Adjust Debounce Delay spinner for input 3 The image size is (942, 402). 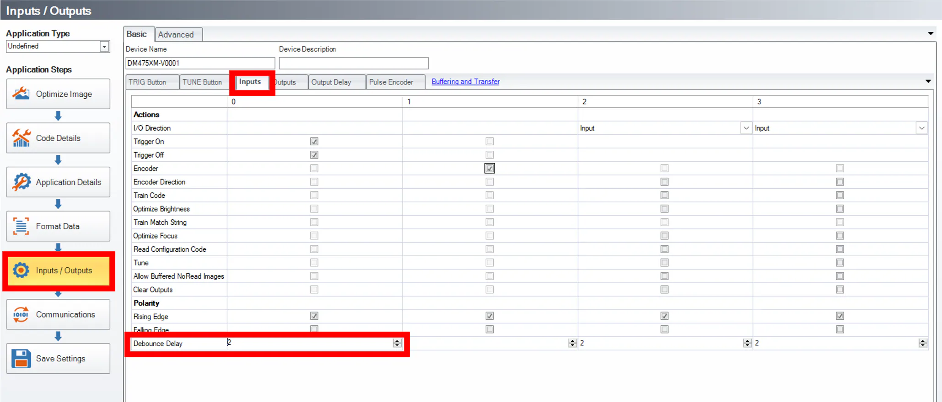pos(923,343)
